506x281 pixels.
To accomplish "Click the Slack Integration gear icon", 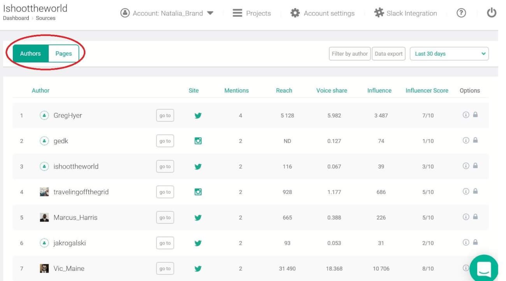I will [x=379, y=13].
